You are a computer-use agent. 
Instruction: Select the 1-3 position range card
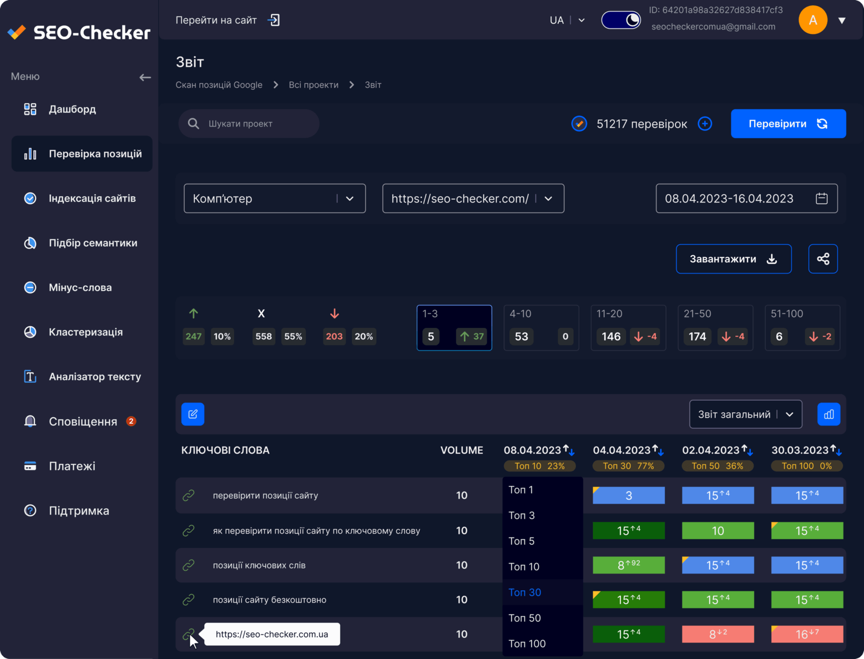tap(454, 328)
